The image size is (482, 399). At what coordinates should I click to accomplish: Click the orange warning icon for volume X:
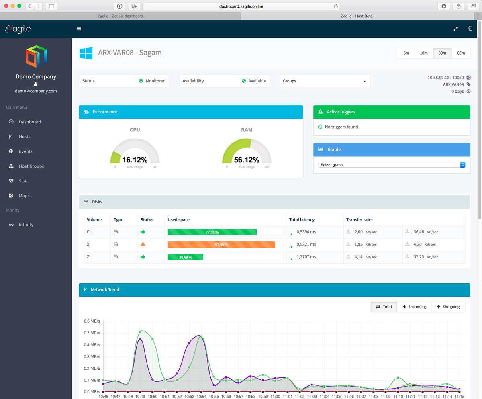pyautogui.click(x=143, y=244)
